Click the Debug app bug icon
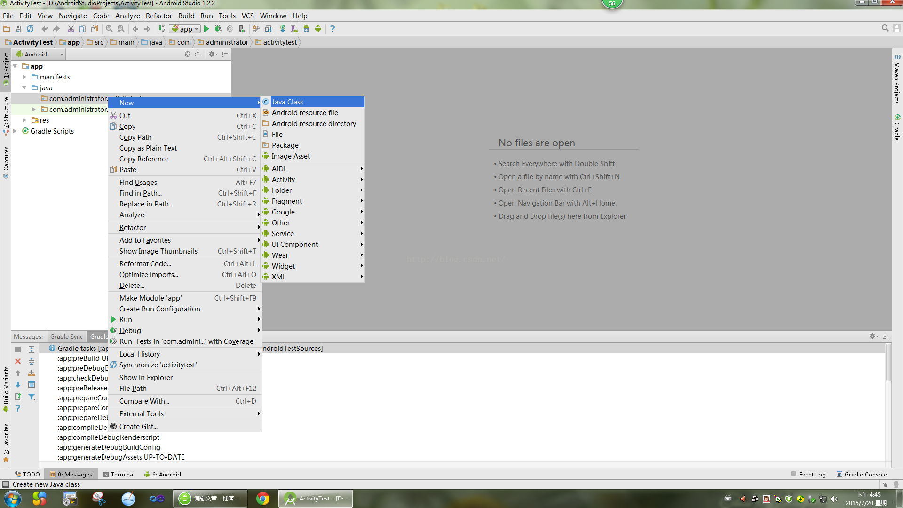This screenshot has width=903, height=508. pyautogui.click(x=218, y=29)
